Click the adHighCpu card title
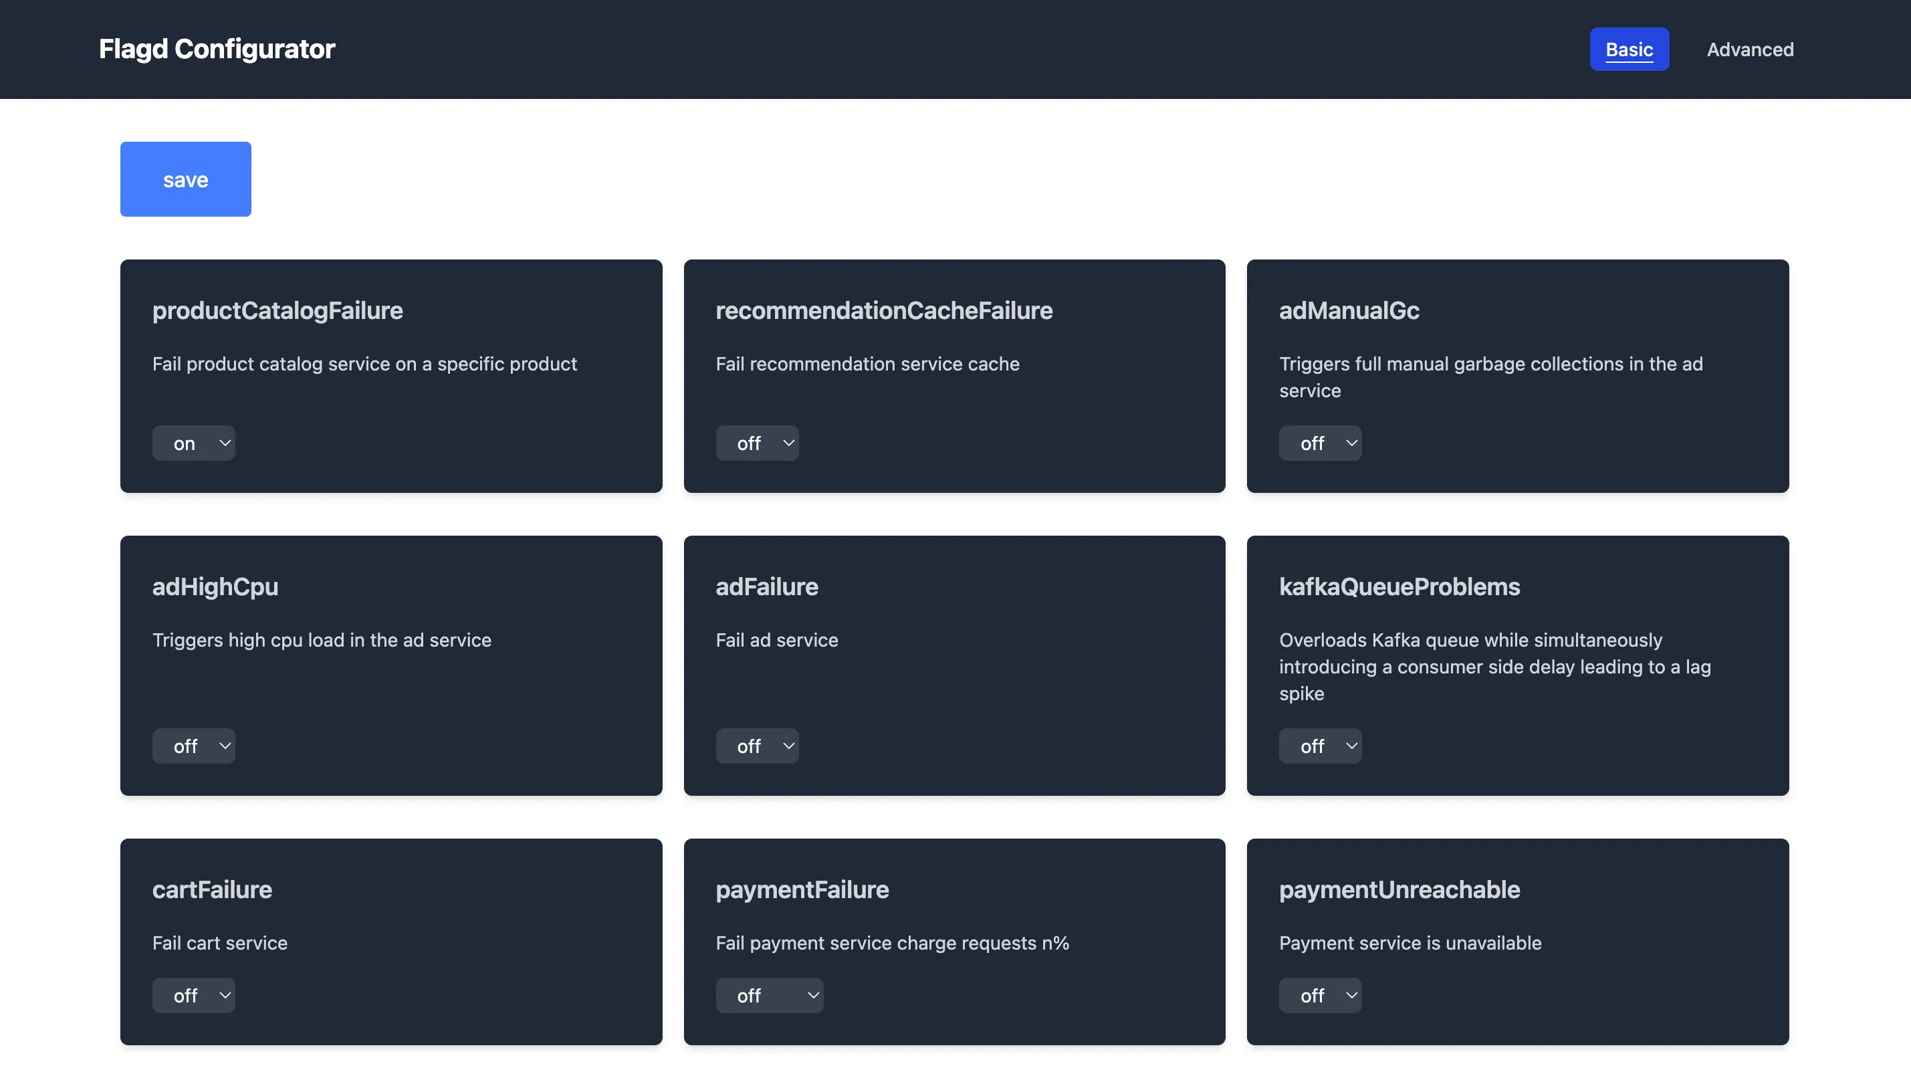This screenshot has width=1911, height=1078. click(215, 586)
